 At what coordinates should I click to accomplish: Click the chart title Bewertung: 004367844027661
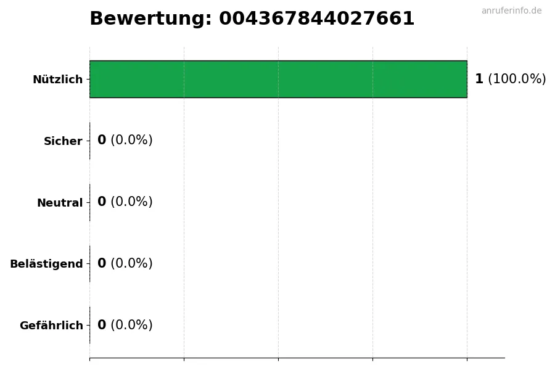[252, 19]
